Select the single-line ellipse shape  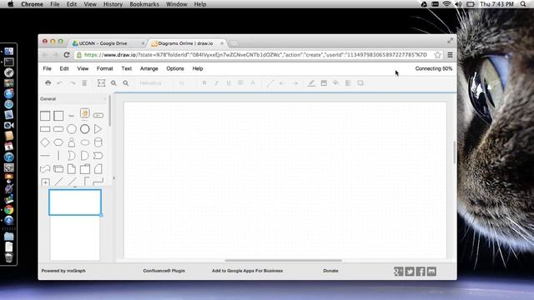72,129
